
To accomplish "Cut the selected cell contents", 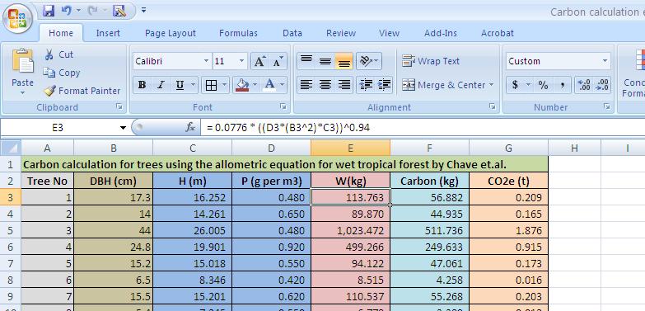I will point(58,54).
